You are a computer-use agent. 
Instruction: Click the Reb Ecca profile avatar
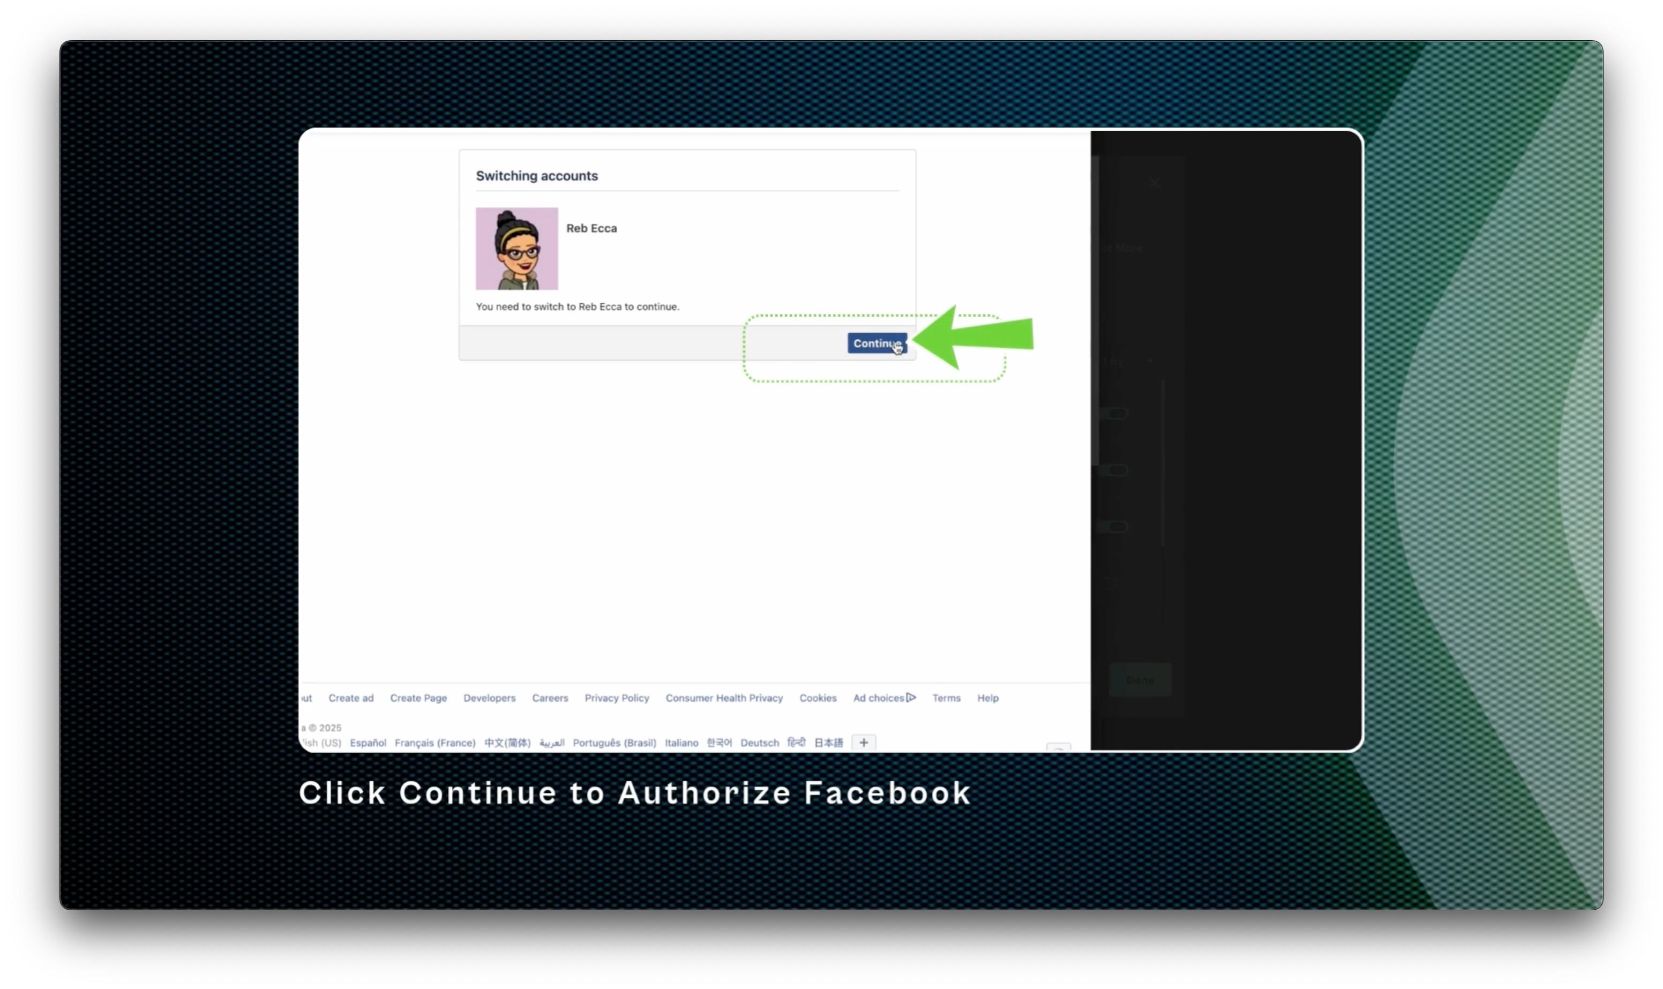coord(516,249)
